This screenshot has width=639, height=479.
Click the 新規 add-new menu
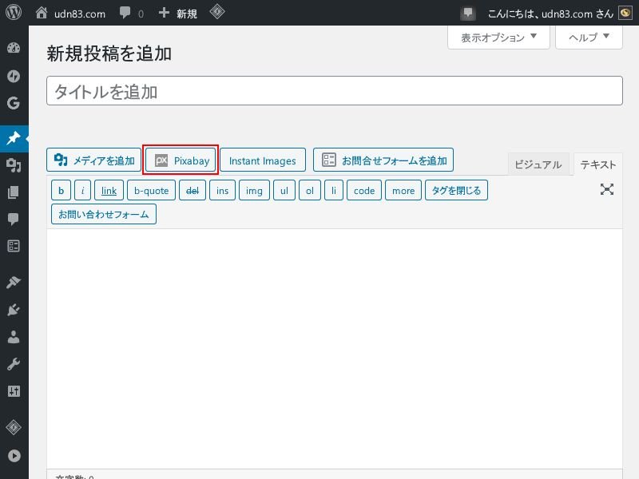pos(177,14)
